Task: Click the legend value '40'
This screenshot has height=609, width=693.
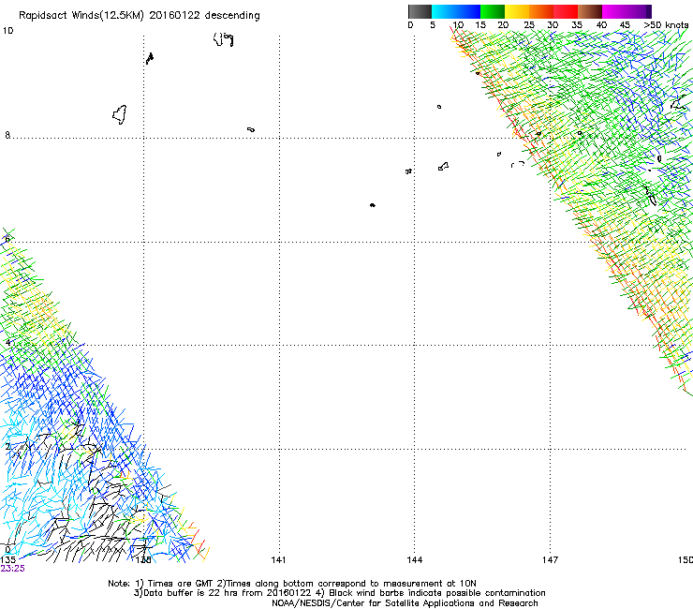Action: (601, 24)
